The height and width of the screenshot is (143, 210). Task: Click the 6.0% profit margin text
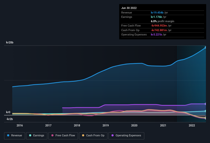point(162,21)
